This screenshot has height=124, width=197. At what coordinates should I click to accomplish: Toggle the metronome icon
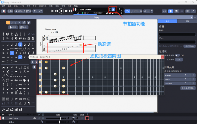click(x=113, y=10)
